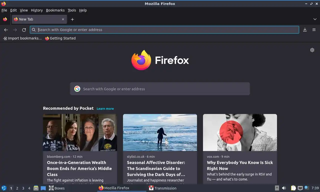Click the blue notification info tray icon
The image size is (320, 192).
click(306, 187)
